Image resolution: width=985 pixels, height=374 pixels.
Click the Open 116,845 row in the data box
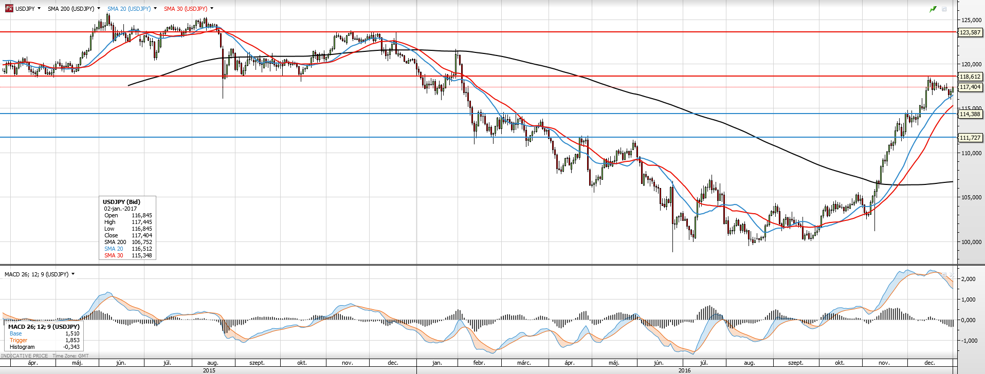coord(128,215)
